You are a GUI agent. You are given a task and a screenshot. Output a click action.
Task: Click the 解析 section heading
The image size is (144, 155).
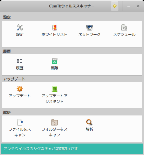[7, 113]
